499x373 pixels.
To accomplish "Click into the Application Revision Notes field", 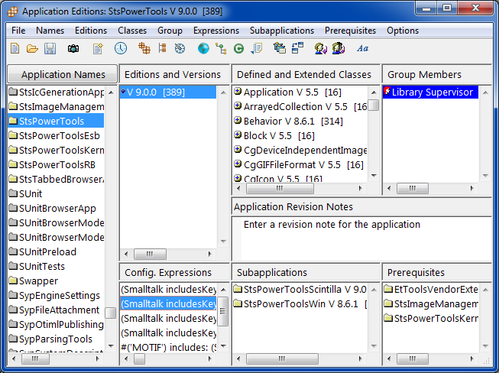I will (x=361, y=238).
